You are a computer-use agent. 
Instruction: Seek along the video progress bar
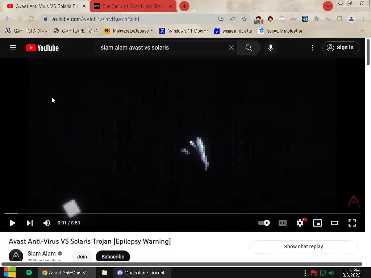(183, 214)
